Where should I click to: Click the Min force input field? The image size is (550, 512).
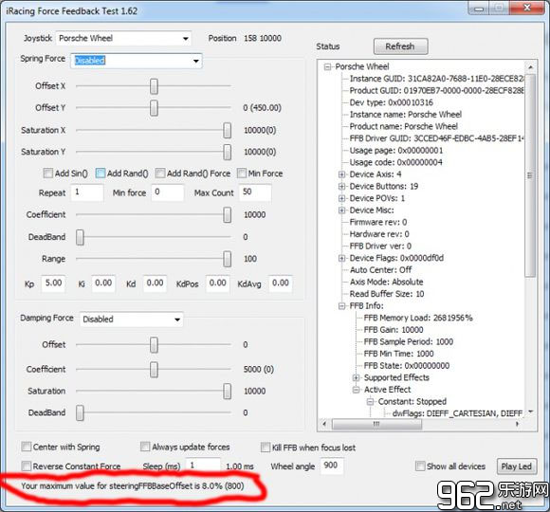[x=168, y=192]
